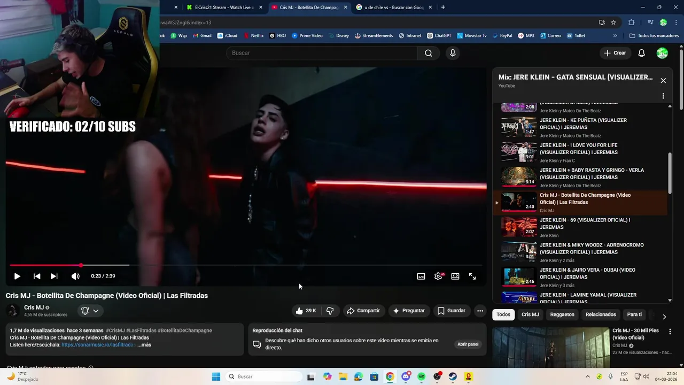684x385 pixels.
Task: Open more actions menu beside Guardar
Action: click(x=480, y=311)
